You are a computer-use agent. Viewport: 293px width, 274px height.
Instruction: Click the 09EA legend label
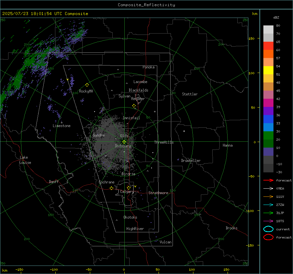coord(280,189)
